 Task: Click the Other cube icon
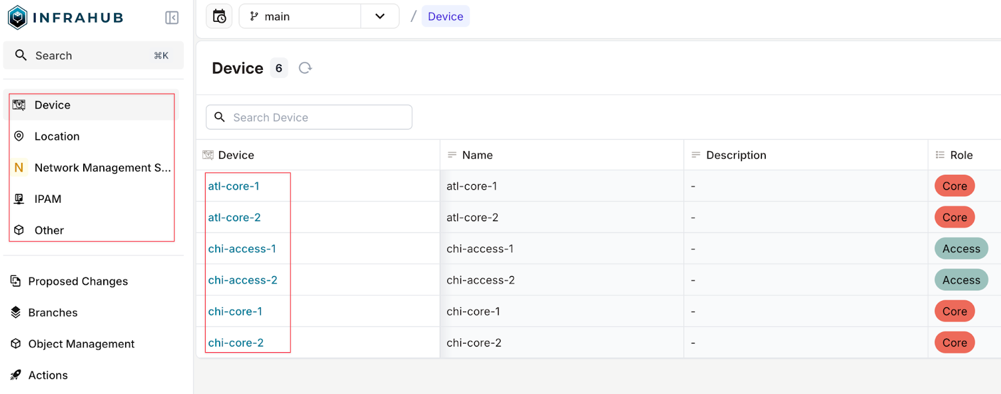(x=19, y=230)
